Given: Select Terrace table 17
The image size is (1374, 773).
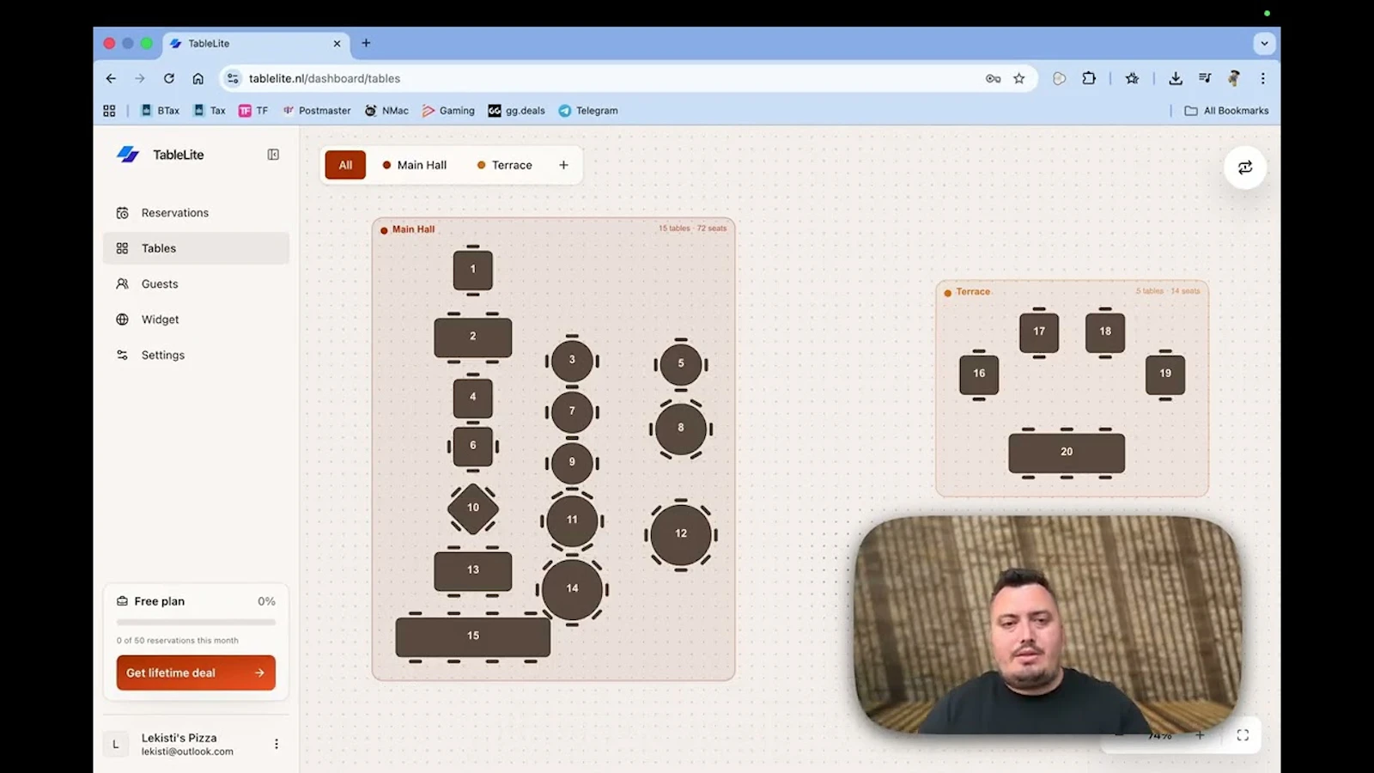Looking at the screenshot, I should pyautogui.click(x=1039, y=332).
